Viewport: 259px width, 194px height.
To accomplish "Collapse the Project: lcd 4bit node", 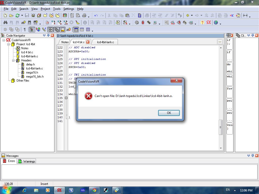I will [8, 44].
